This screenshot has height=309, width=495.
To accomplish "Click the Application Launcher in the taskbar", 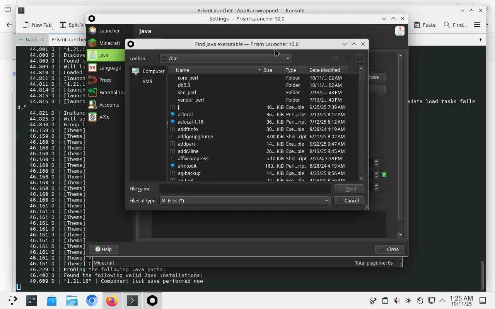I will tap(13, 301).
